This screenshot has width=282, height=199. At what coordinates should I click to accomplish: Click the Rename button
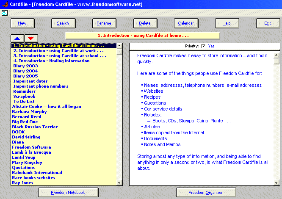pos(104,23)
